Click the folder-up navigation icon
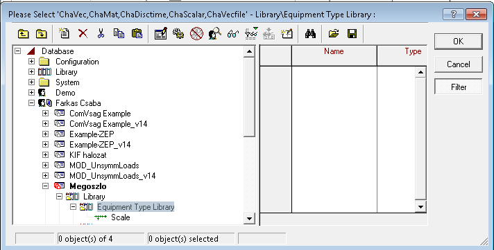 [24, 33]
